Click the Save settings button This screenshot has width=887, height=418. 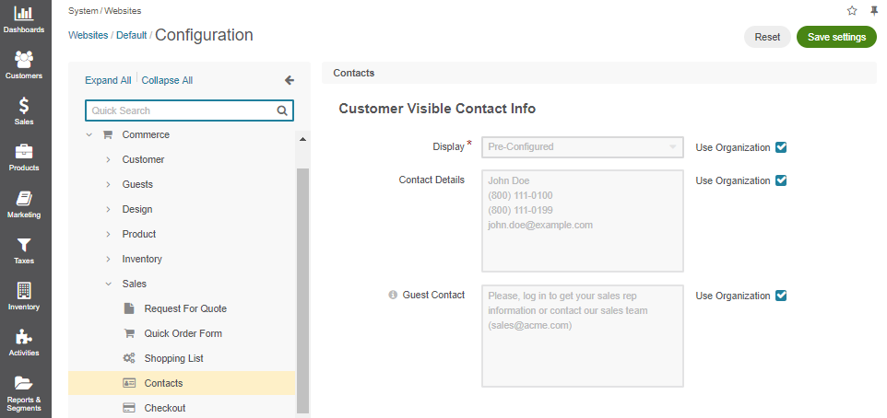click(836, 37)
